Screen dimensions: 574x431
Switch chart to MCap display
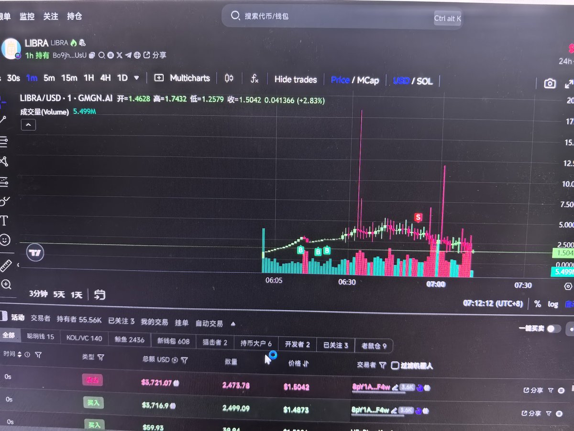click(x=368, y=80)
